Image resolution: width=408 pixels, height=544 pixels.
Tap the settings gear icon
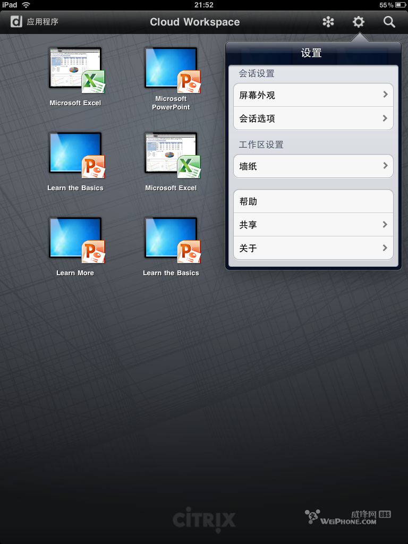tap(359, 22)
